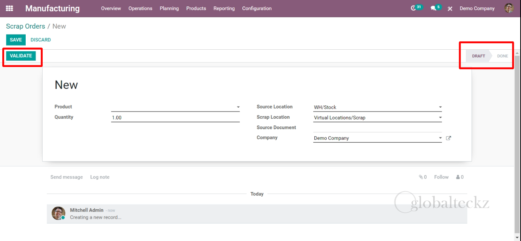
Task: Select the DRAFT status stage
Action: 478,56
